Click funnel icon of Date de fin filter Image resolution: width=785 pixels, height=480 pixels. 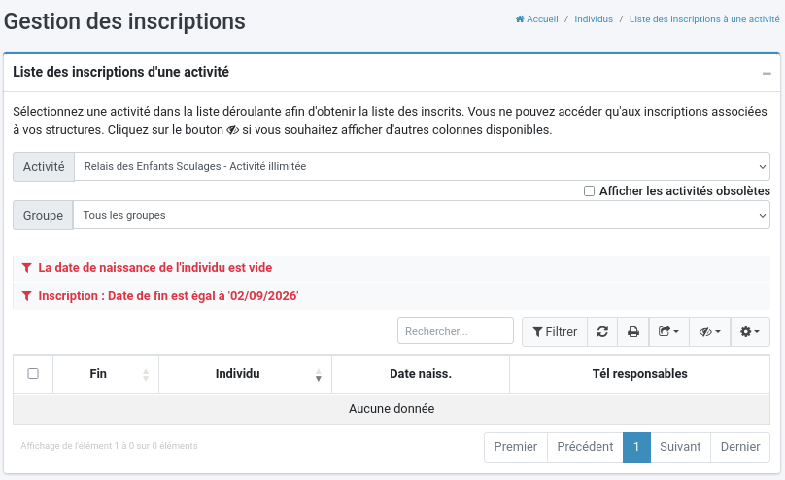(27, 296)
